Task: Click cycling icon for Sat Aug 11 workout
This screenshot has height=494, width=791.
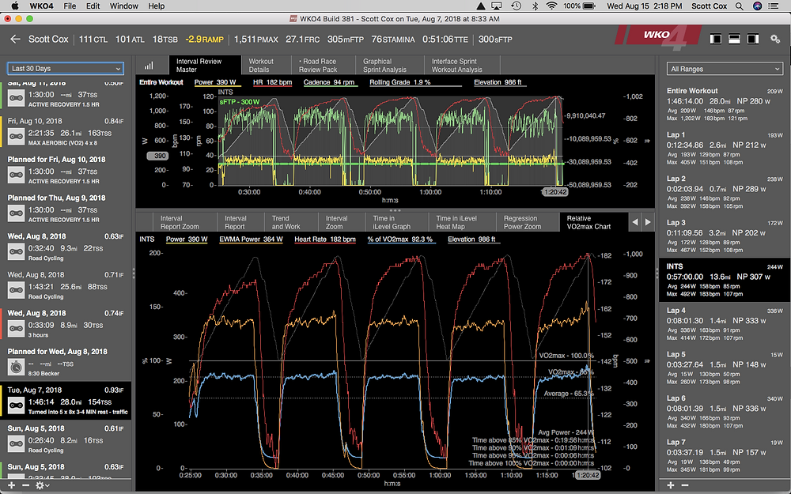Action: tap(16, 98)
